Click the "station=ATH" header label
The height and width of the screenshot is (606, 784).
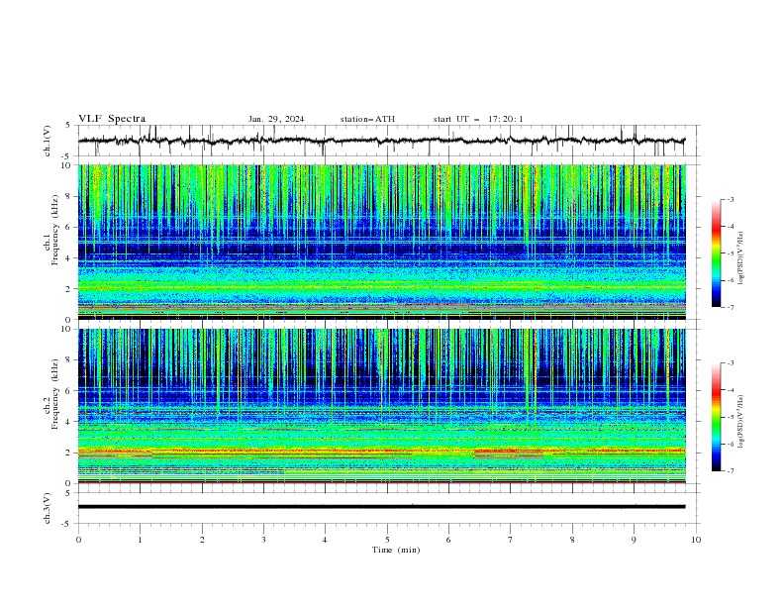tap(367, 119)
